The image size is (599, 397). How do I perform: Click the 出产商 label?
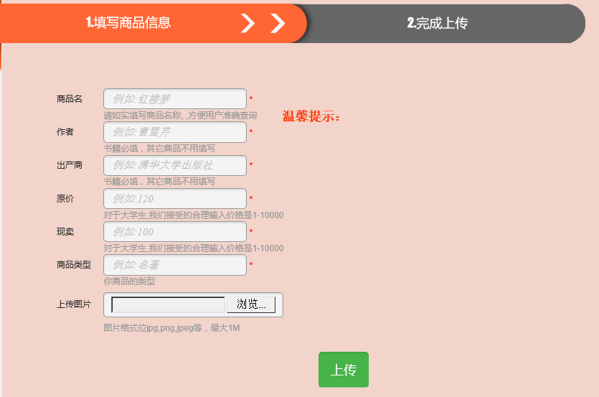coord(70,165)
